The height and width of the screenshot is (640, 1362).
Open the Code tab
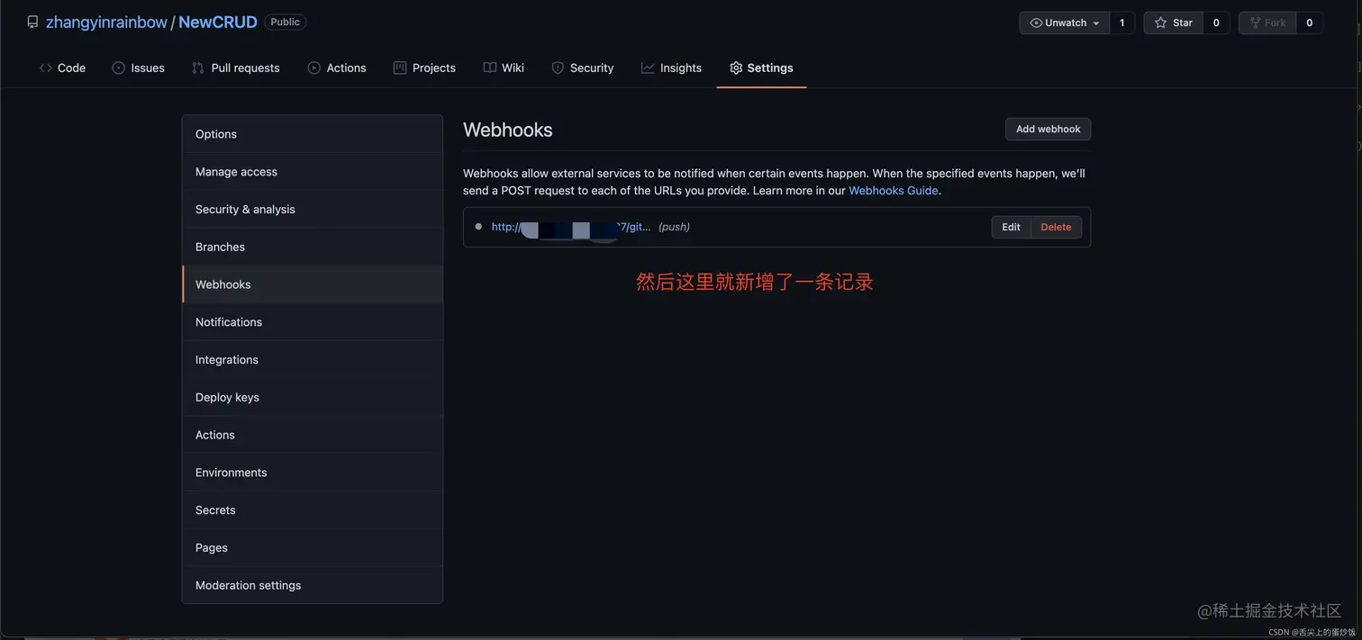coord(62,68)
